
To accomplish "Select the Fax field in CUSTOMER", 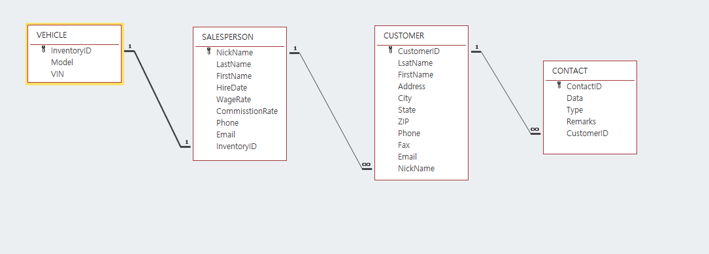I will coord(404,145).
